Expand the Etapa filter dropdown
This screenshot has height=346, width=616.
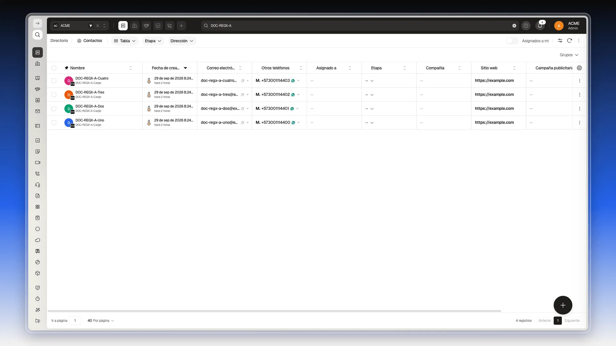(153, 41)
